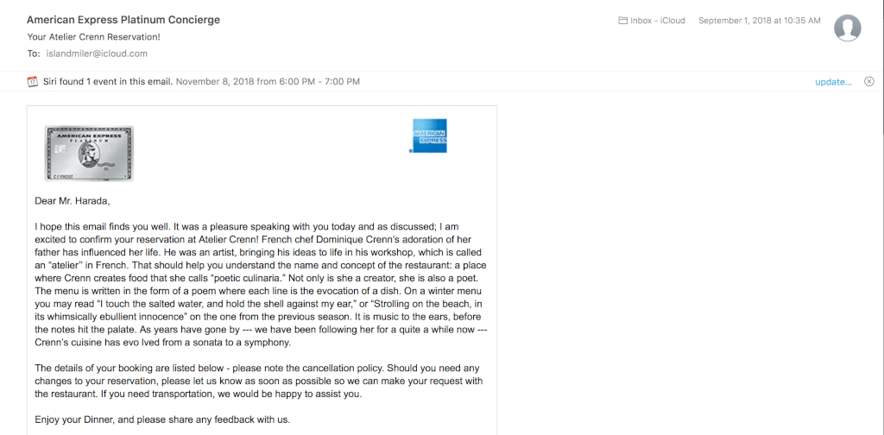The image size is (884, 435).
Task: Select sender name American Express Platinum Concierge
Action: pyautogui.click(x=123, y=20)
